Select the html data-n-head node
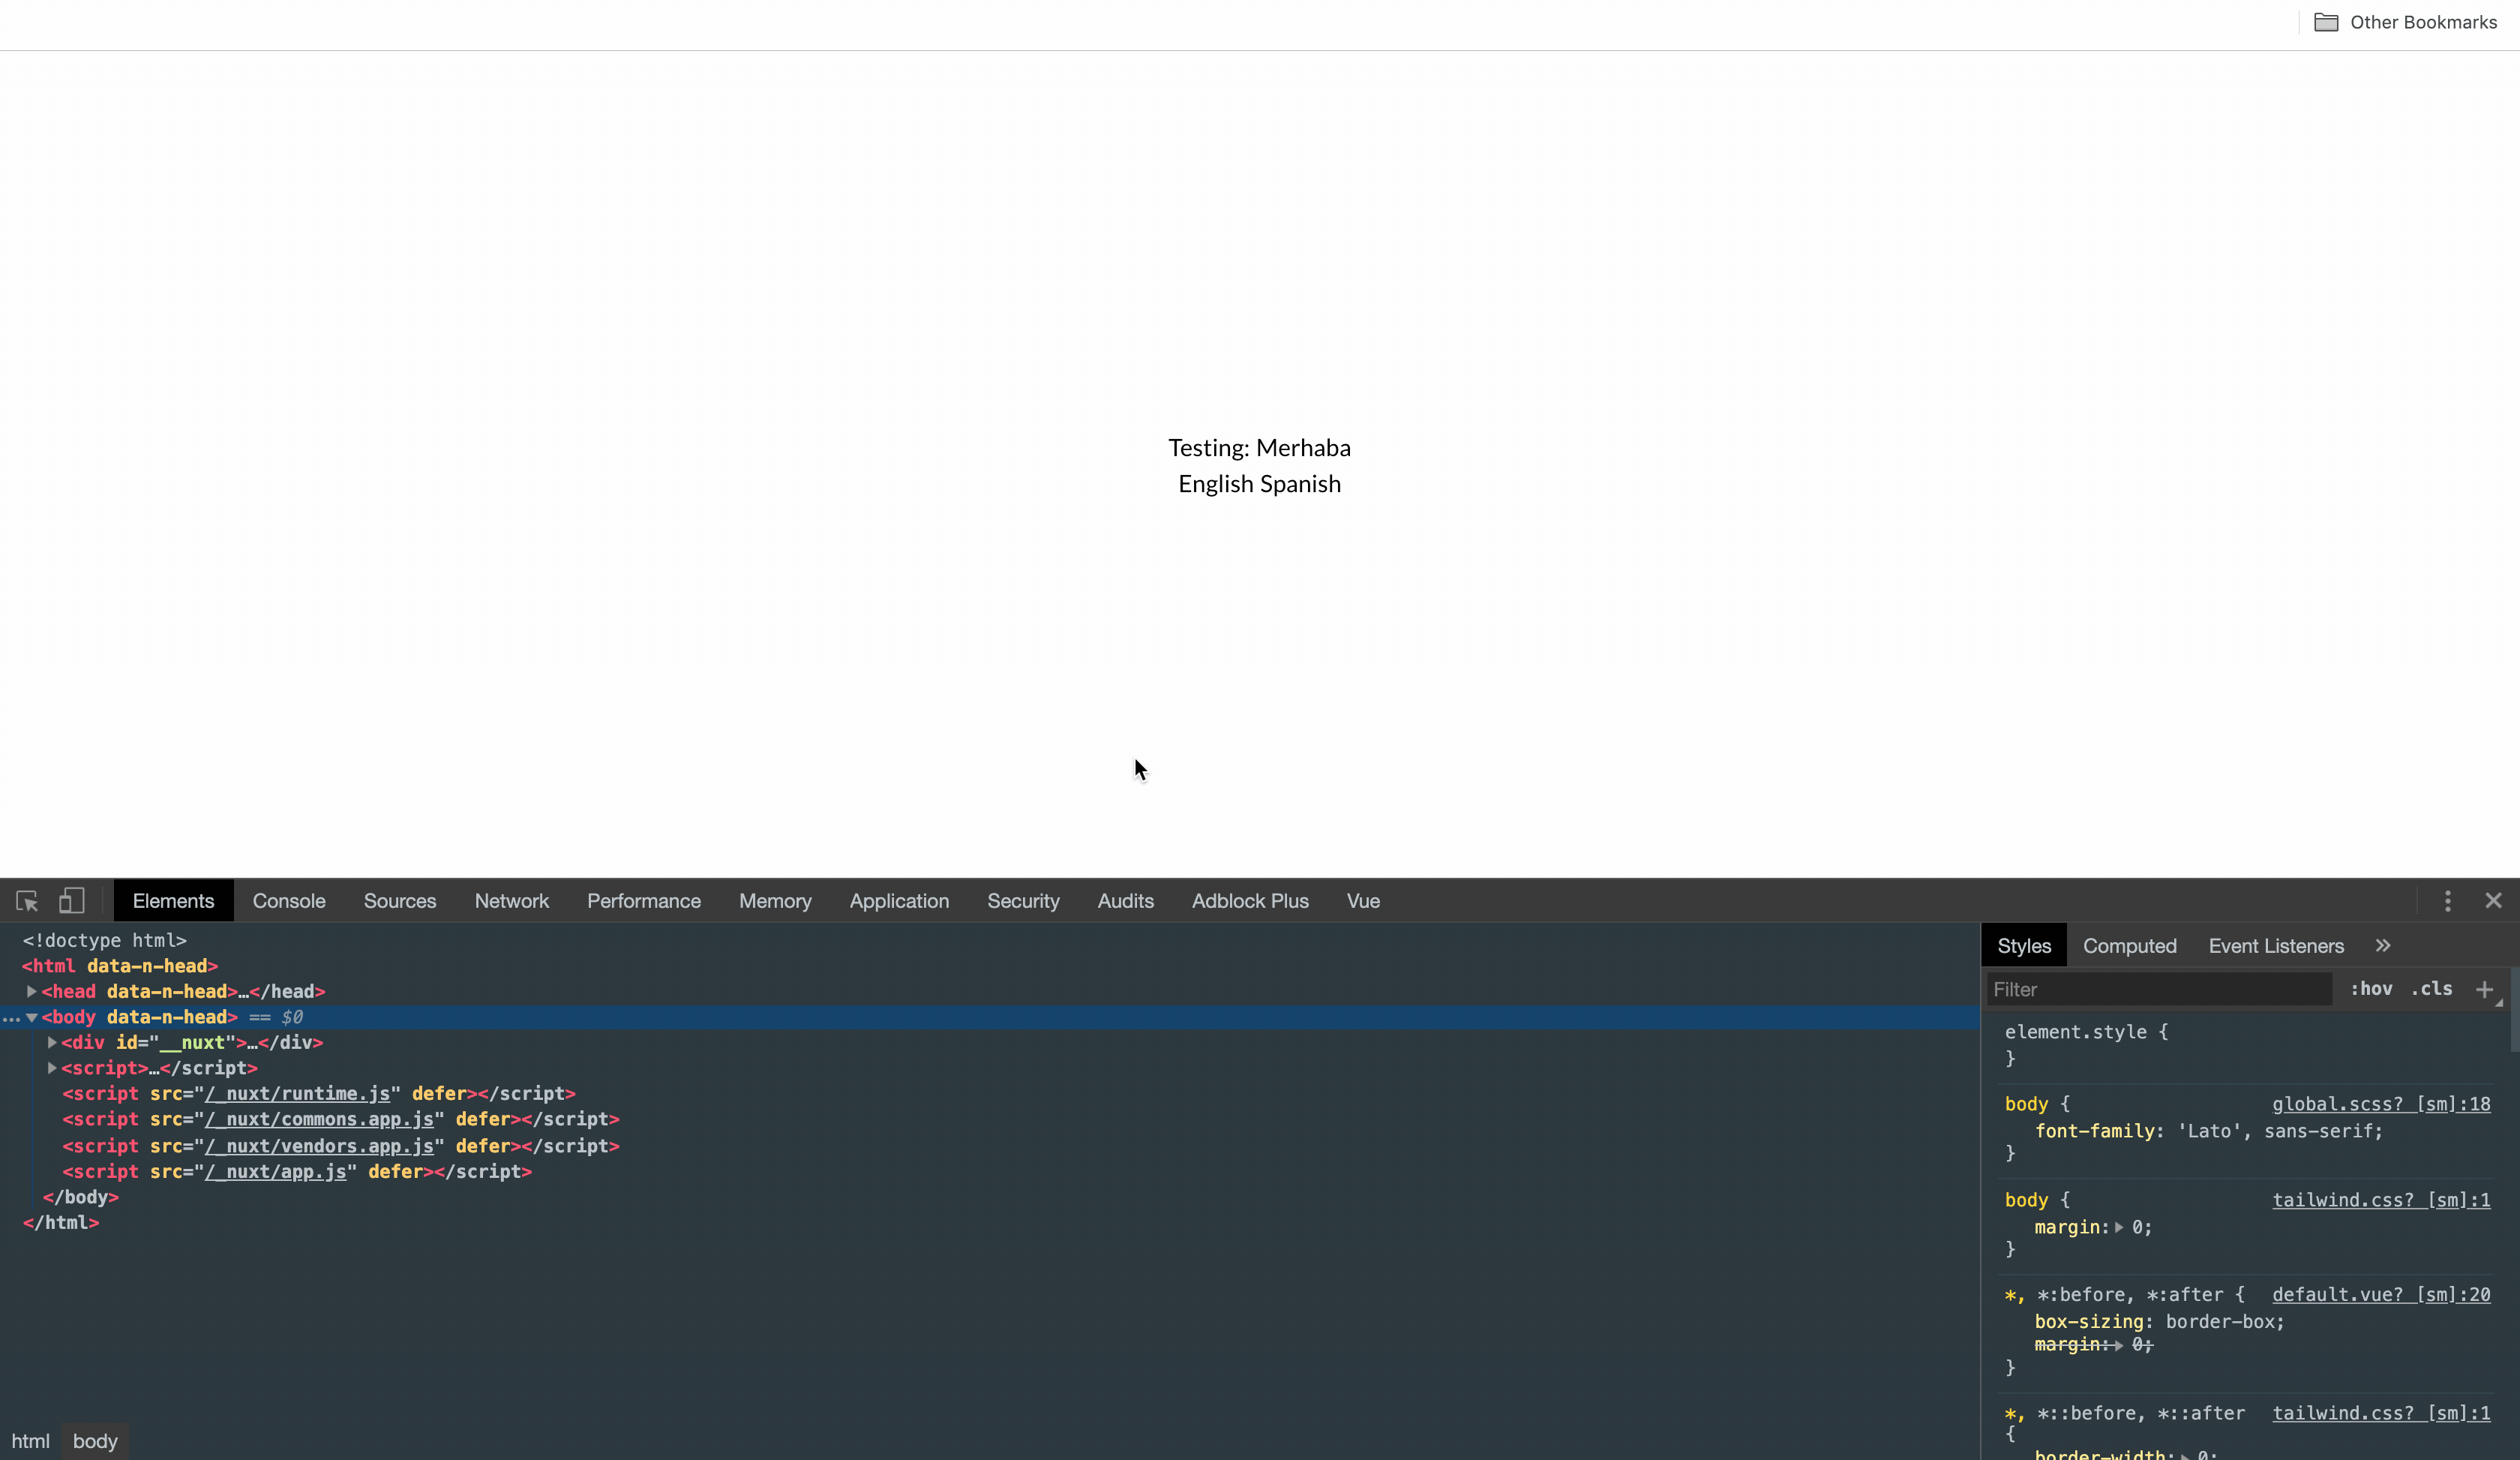 click(x=120, y=966)
